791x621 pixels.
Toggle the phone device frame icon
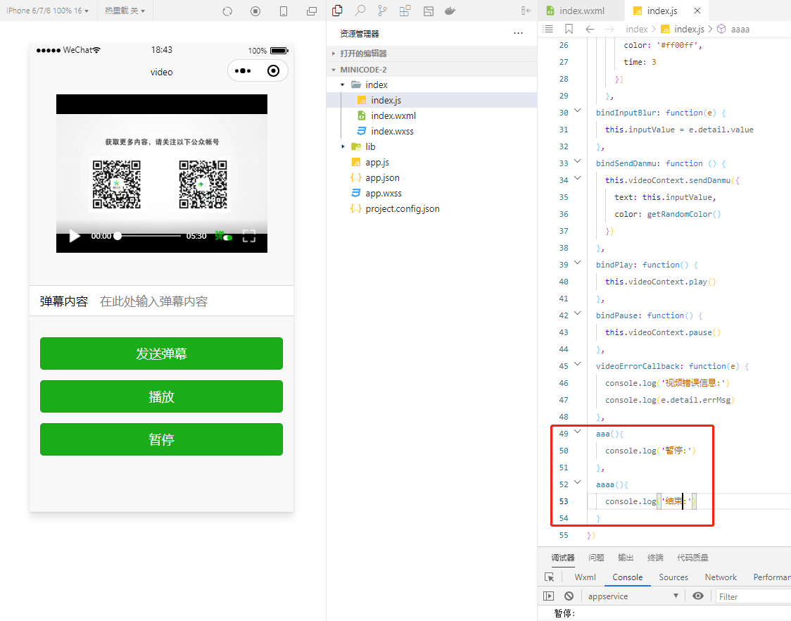tap(284, 11)
